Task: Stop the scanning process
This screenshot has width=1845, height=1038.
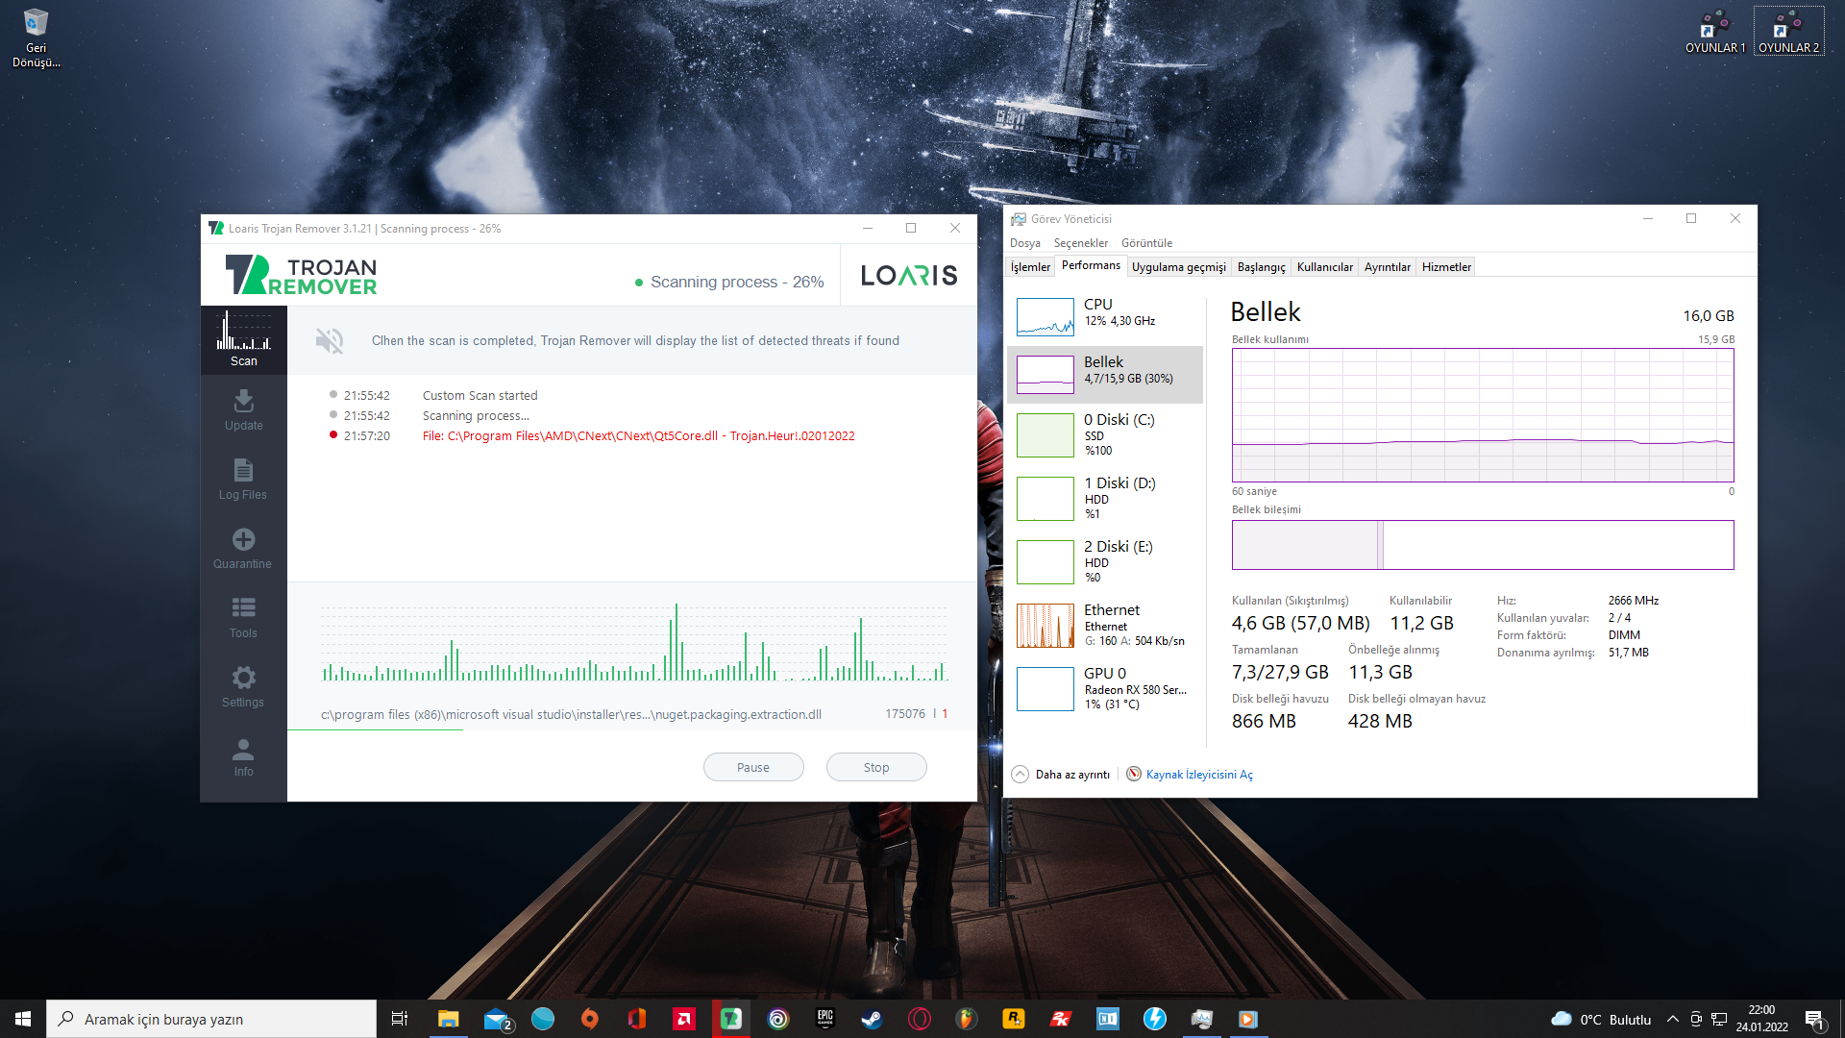Action: (x=875, y=767)
